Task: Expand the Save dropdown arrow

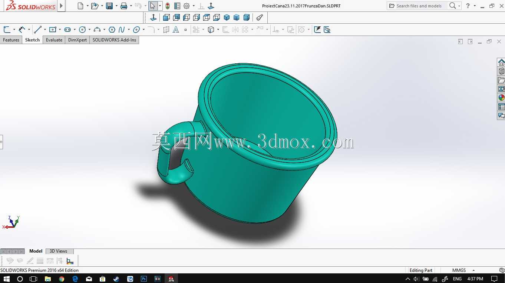Action: (116, 6)
